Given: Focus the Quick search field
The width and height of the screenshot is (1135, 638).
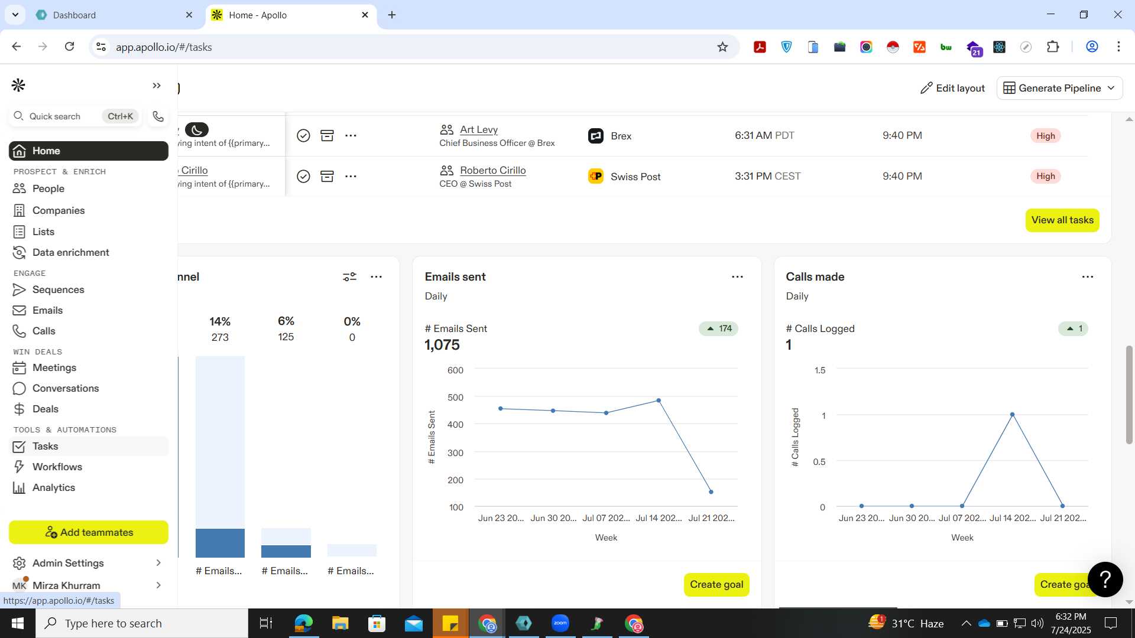Looking at the screenshot, I should click(x=75, y=116).
